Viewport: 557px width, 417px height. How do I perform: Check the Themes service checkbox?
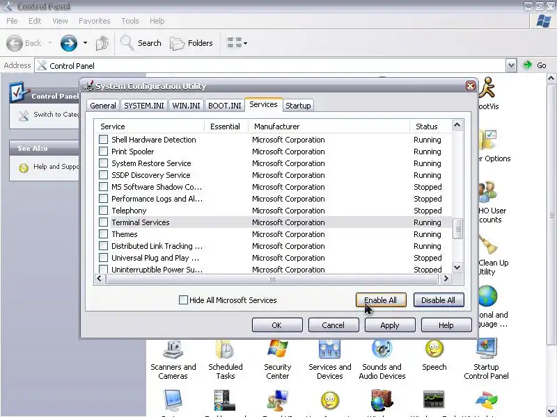click(x=103, y=234)
